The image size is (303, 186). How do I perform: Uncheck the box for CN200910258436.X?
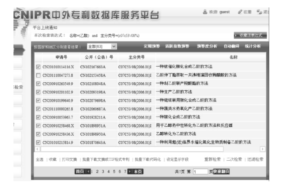(x=38, y=134)
